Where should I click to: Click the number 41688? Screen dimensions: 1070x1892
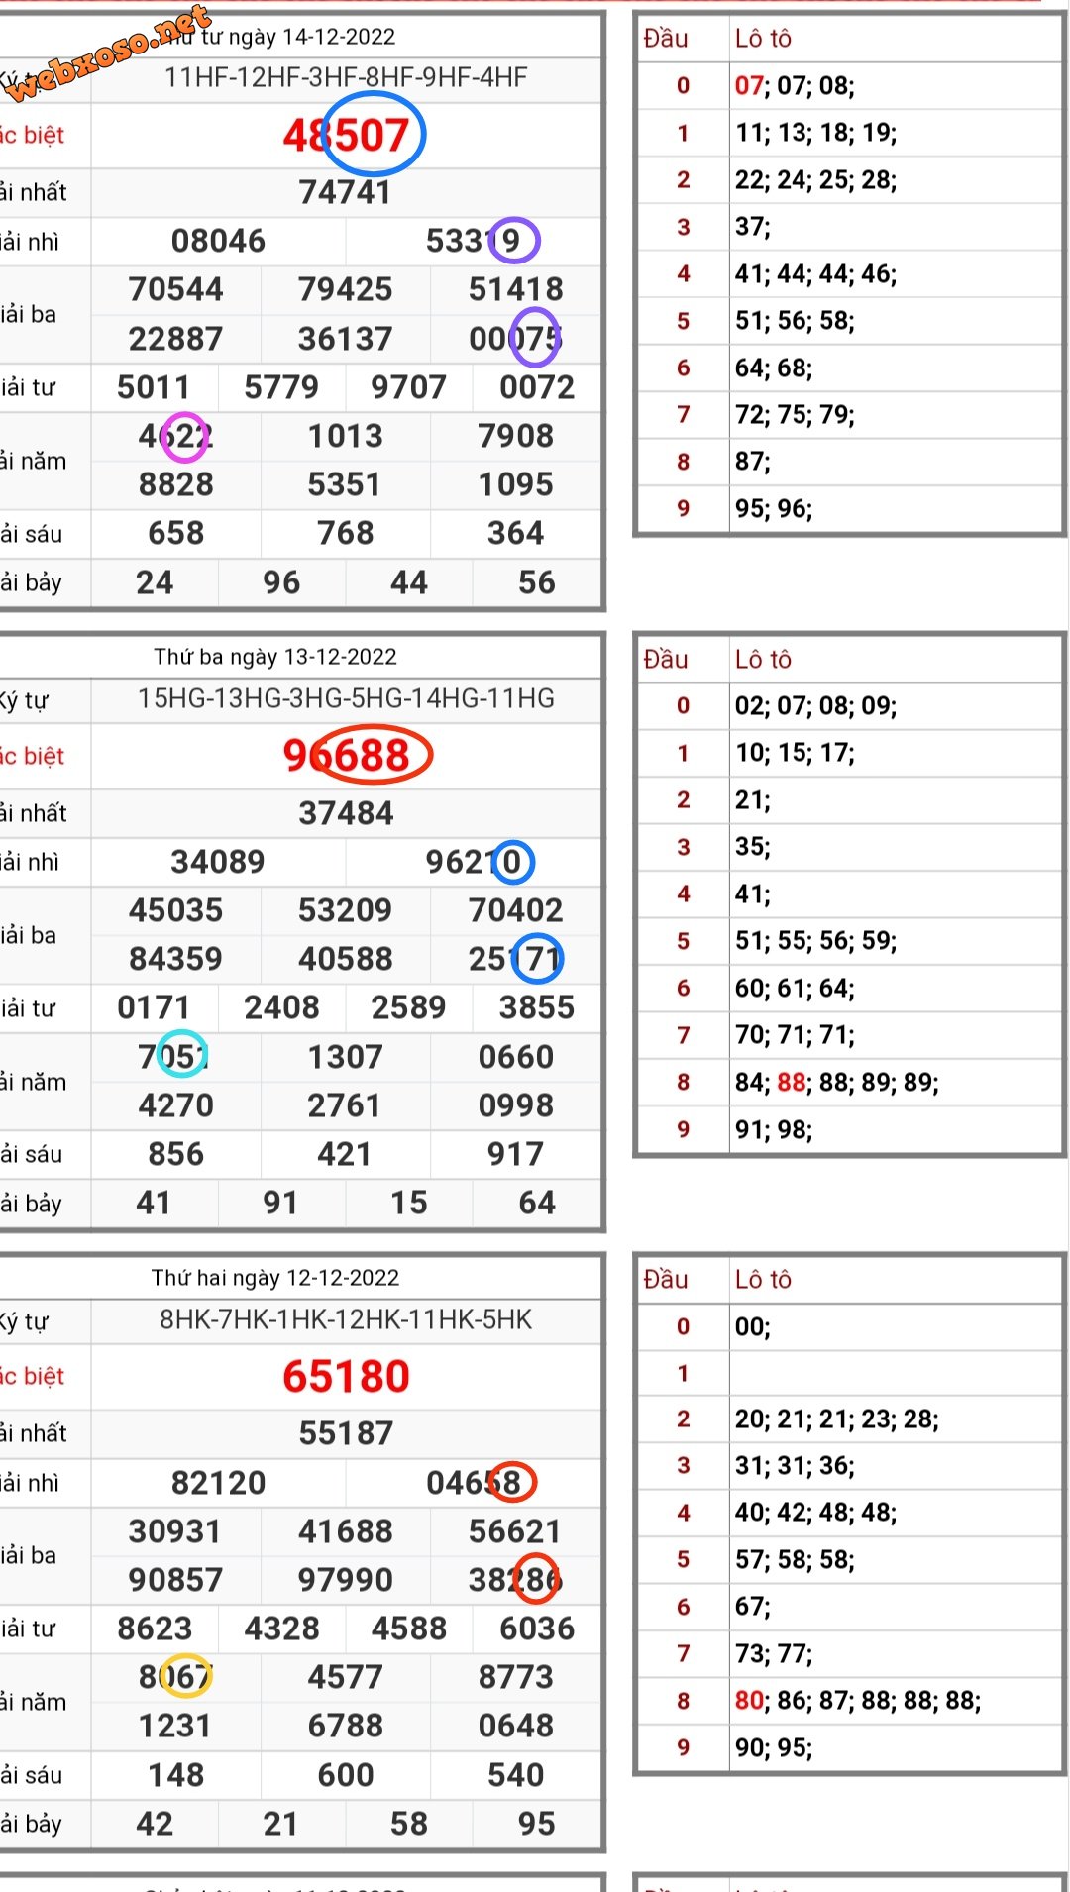coord(346,1531)
